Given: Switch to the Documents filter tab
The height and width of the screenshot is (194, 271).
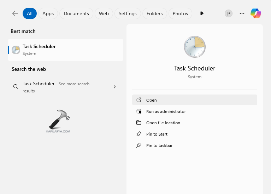Looking at the screenshot, I should (76, 13).
